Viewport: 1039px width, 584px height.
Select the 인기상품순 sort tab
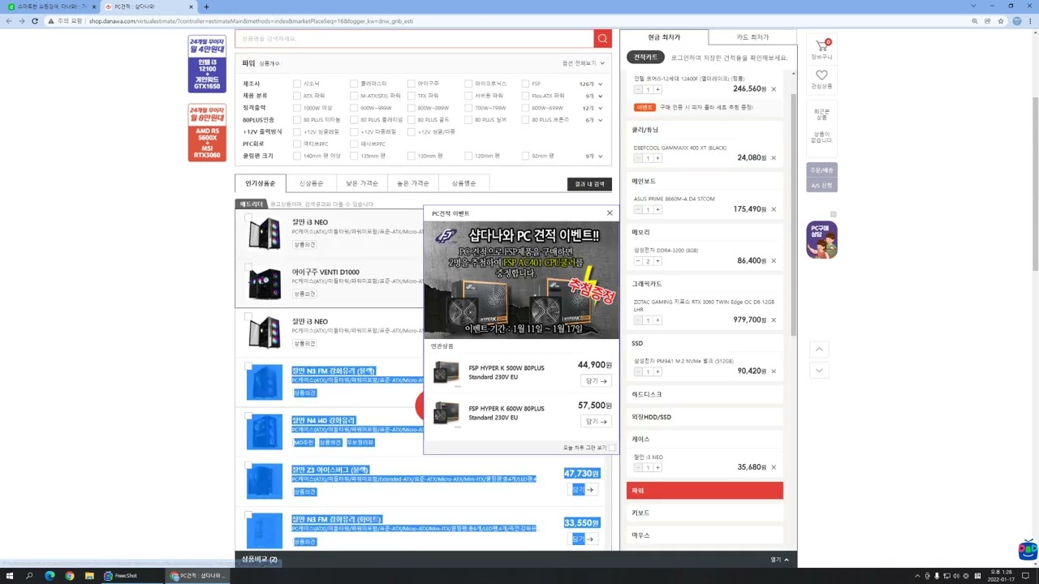click(261, 183)
